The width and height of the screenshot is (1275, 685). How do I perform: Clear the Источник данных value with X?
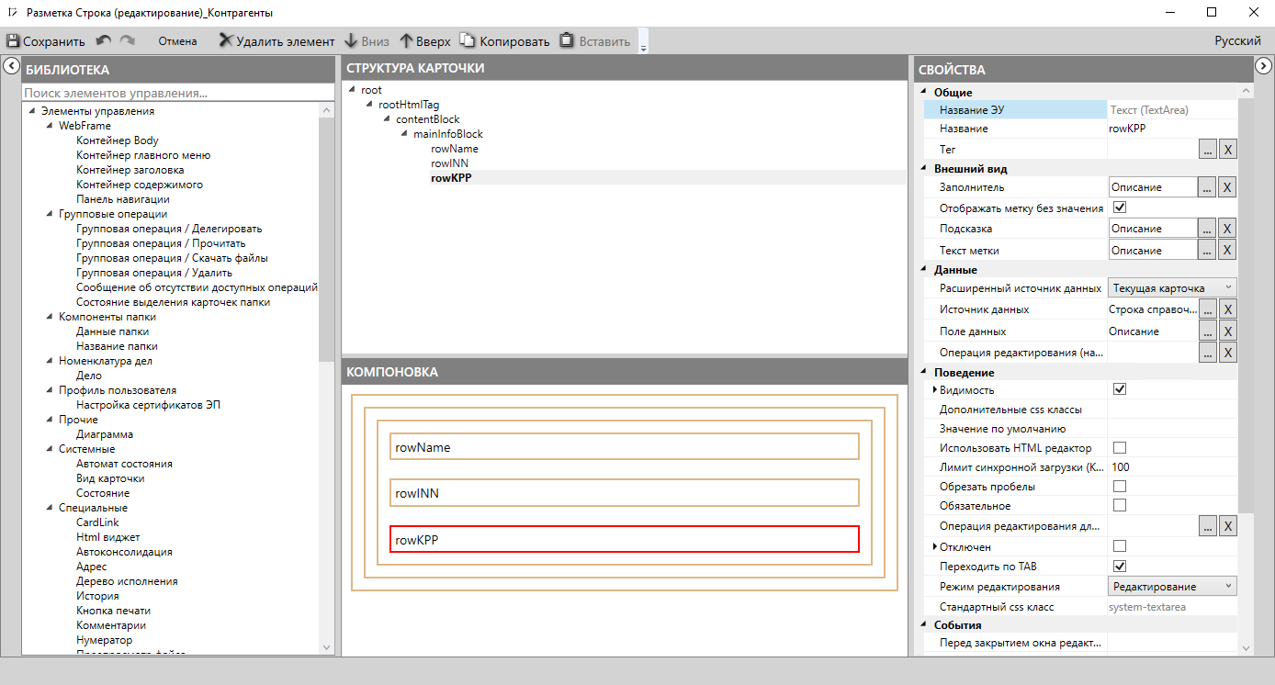pos(1227,310)
